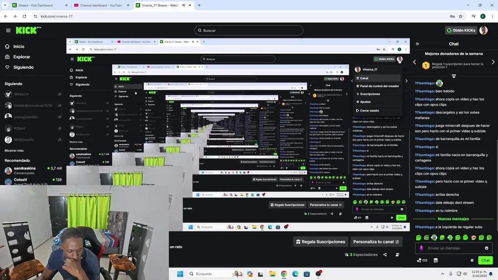Show hidden system tray icons
Viewport: 498px width, 280px height.
pyautogui.click(x=442, y=274)
